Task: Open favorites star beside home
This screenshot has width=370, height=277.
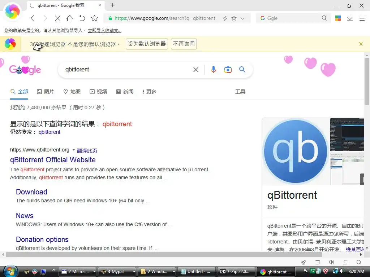Action: click(x=94, y=18)
